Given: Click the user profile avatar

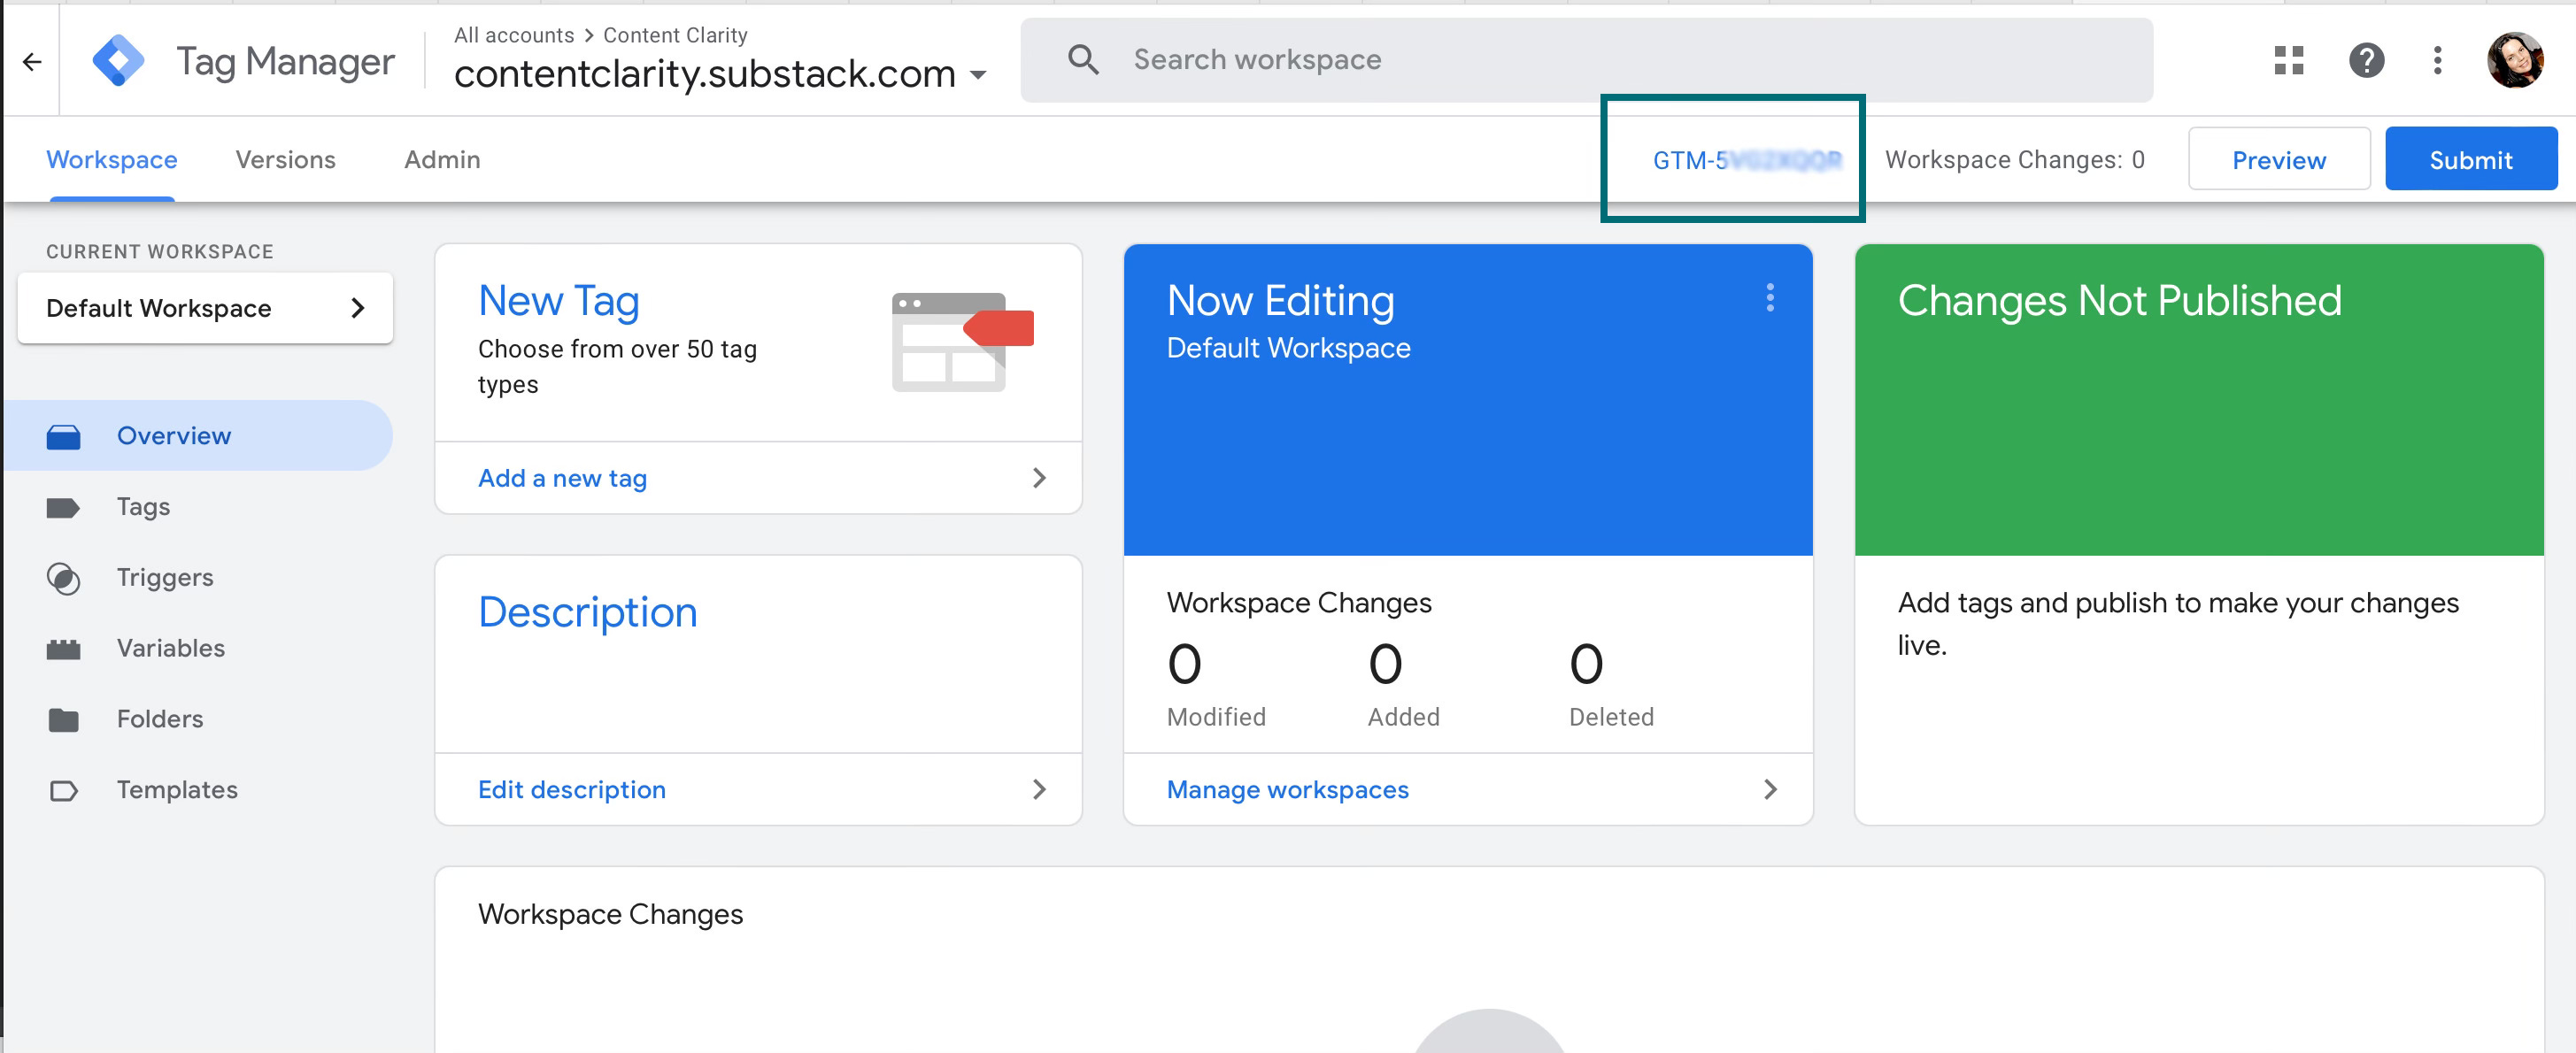Looking at the screenshot, I should pyautogui.click(x=2514, y=60).
